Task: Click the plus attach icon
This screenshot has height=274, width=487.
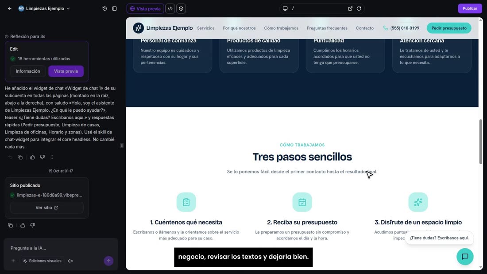Action: [13, 261]
